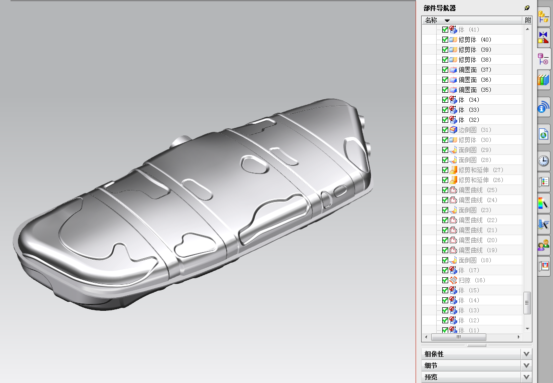This screenshot has height=383, width=553.
Task: Click the 部件导航器 panel title
Action: (439, 8)
